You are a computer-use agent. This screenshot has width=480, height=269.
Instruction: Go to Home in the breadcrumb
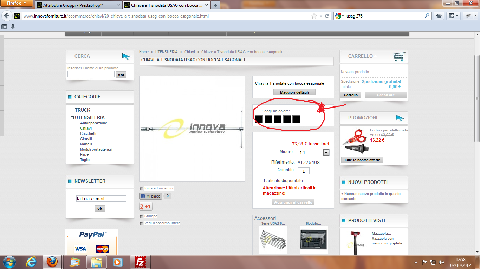[x=144, y=52]
